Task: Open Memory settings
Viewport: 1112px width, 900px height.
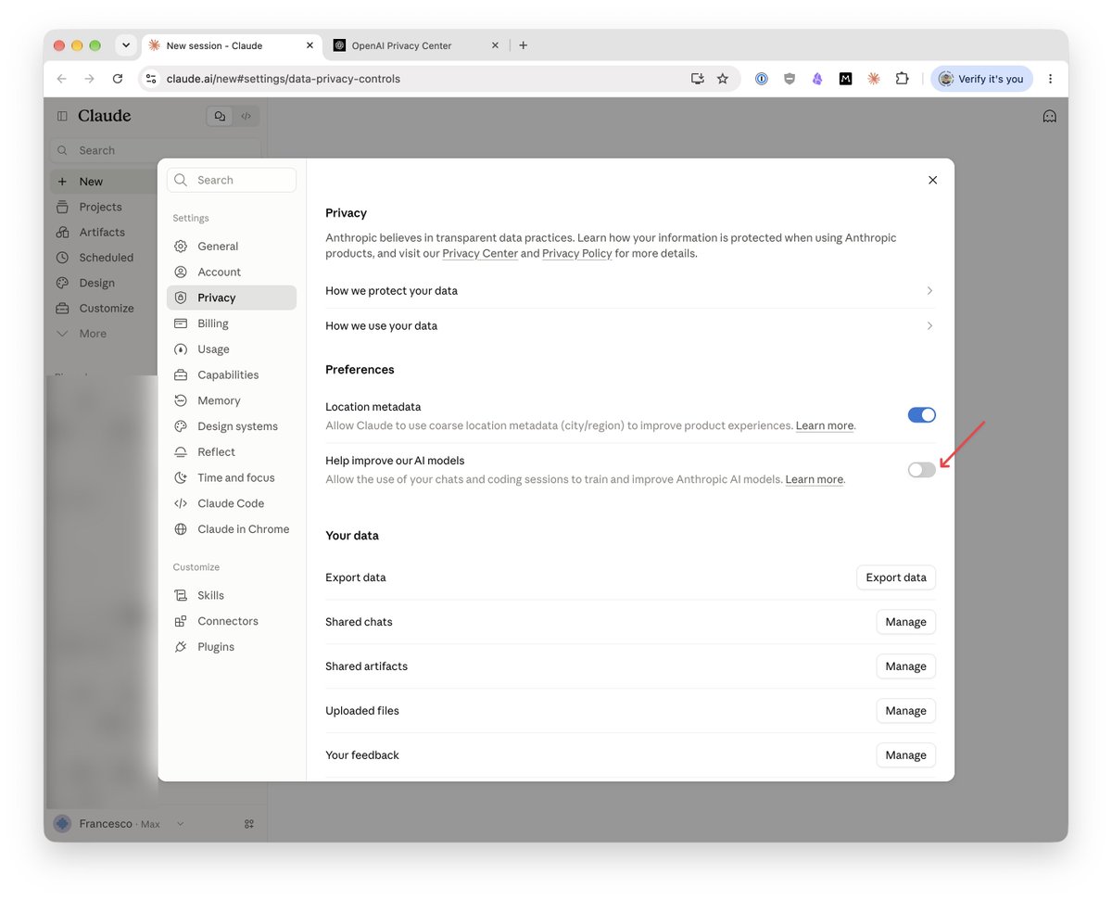Action: tap(232, 400)
